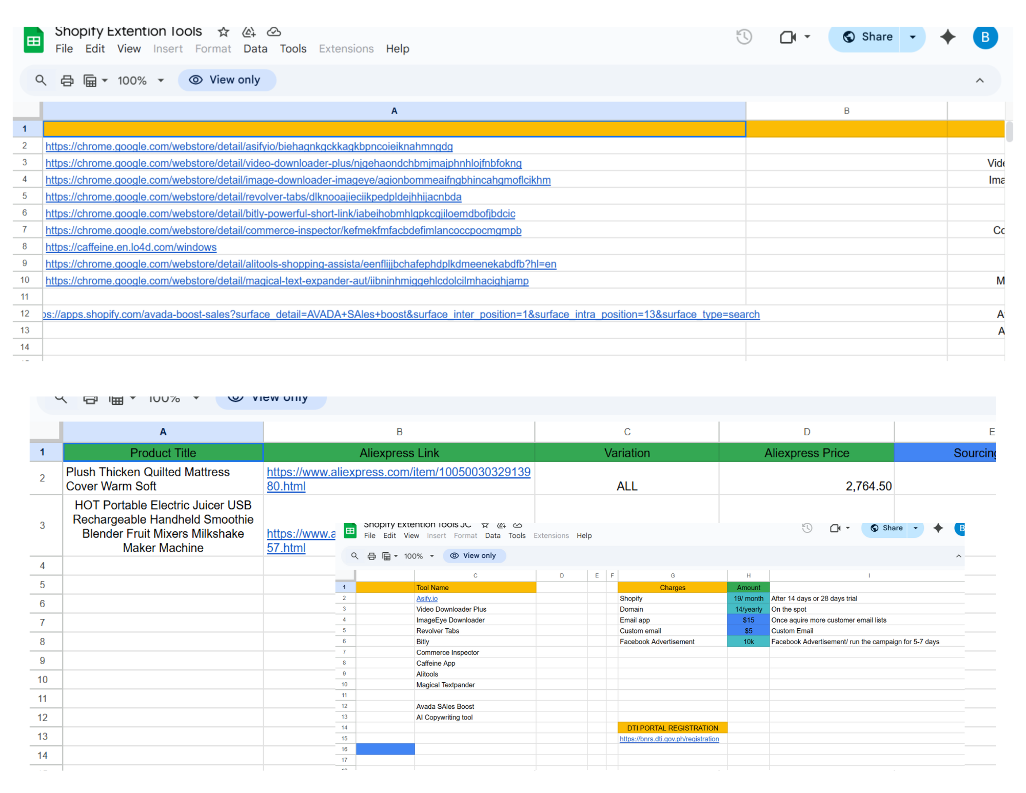Click the large Share button at top
Image resolution: width=1026 pixels, height=793 pixels.
click(867, 37)
